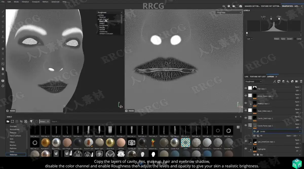Remove the Levels effect with its X

click(x=300, y=131)
